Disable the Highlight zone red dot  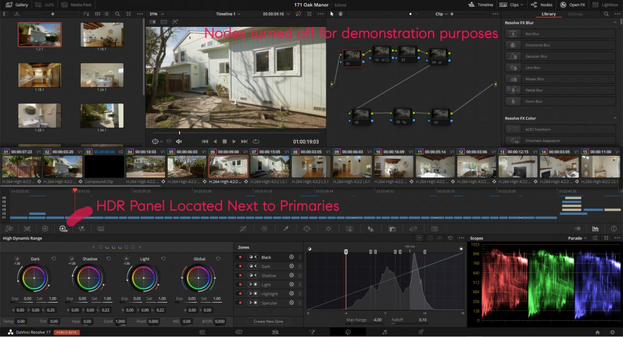(x=240, y=293)
